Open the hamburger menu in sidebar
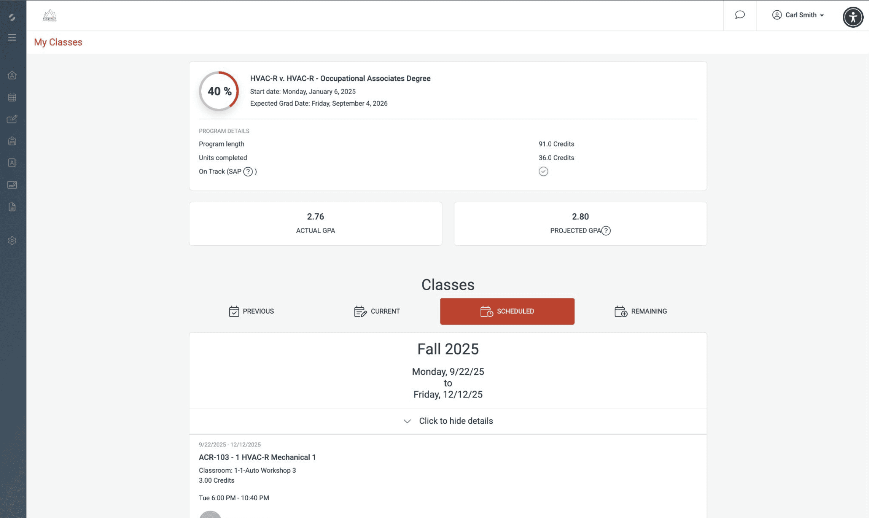This screenshot has height=518, width=869. click(12, 37)
